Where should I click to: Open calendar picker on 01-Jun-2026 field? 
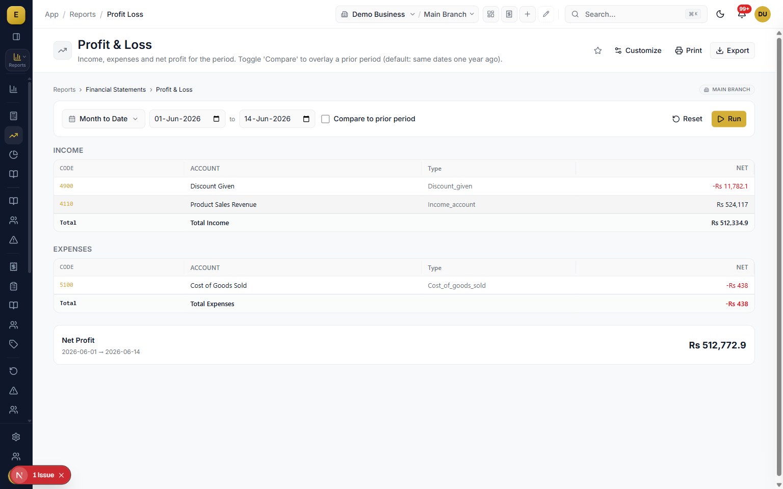216,119
